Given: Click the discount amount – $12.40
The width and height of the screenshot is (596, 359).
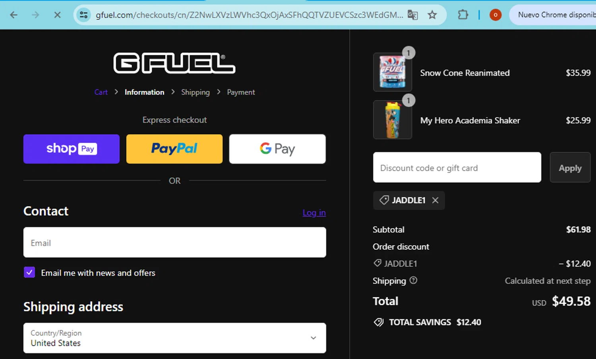Looking at the screenshot, I should tap(575, 264).
